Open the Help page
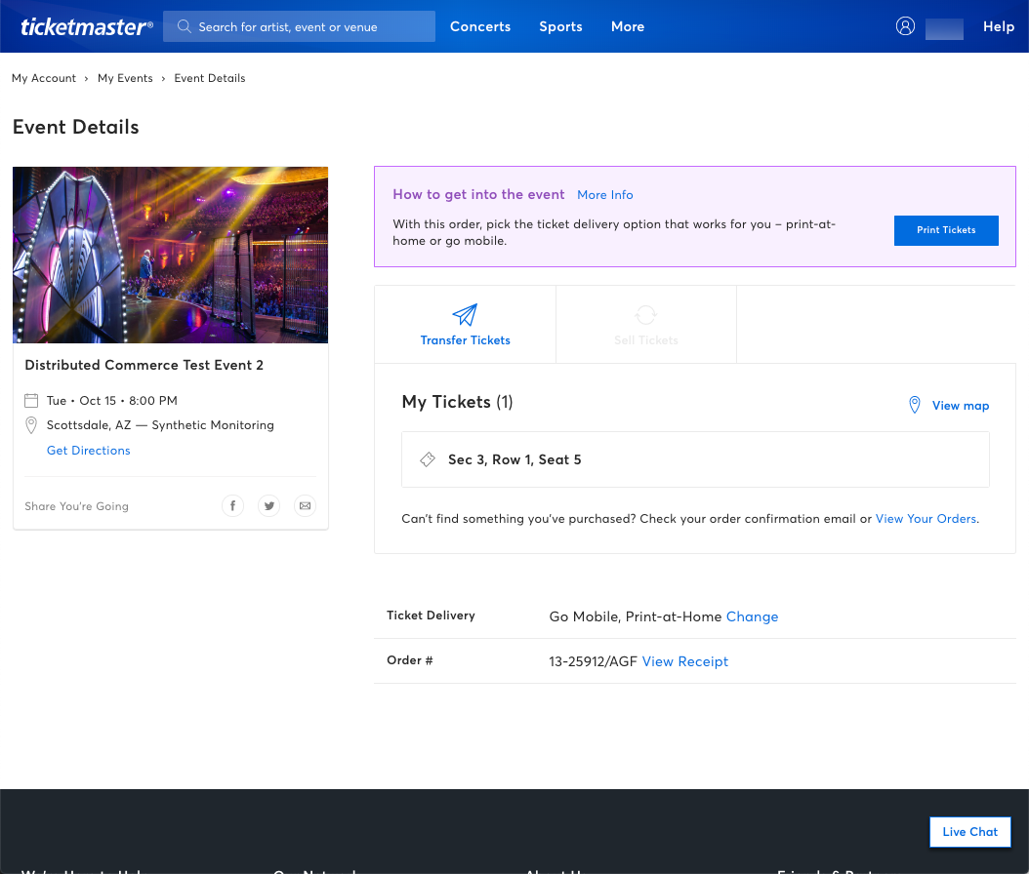Image resolution: width=1029 pixels, height=874 pixels. pyautogui.click(x=999, y=26)
